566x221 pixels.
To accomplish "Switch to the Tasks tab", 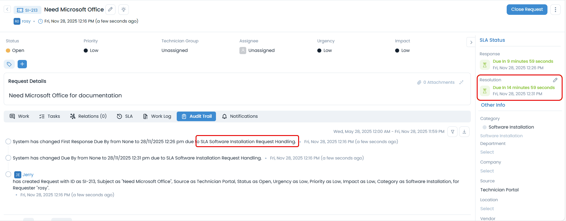I will click(x=49, y=116).
